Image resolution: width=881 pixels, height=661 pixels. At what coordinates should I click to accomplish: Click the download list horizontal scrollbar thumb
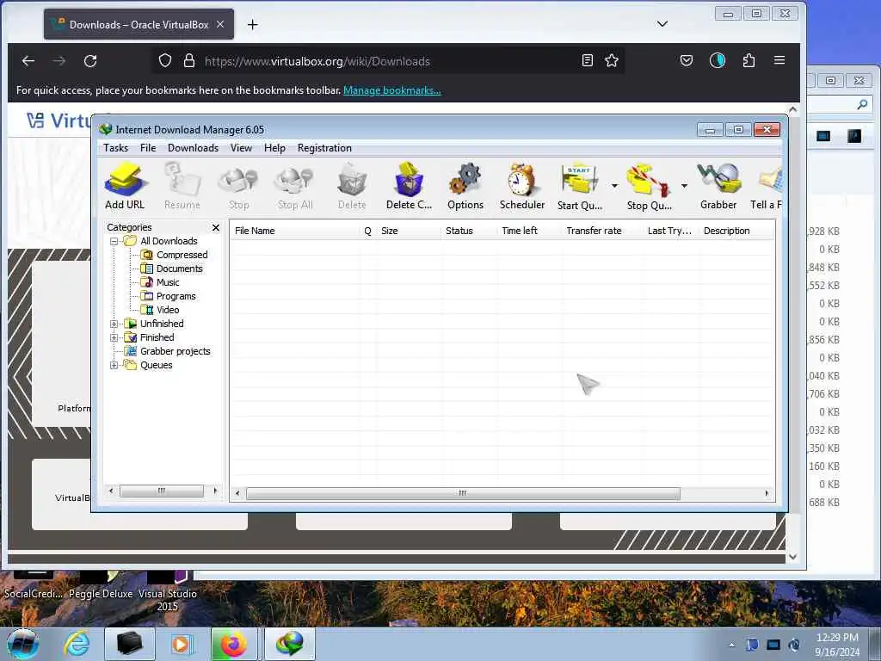coord(463,493)
